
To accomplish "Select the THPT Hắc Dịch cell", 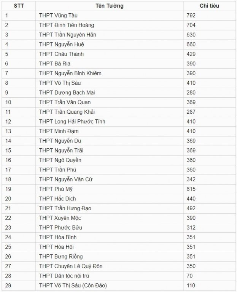I will [x=110, y=199].
